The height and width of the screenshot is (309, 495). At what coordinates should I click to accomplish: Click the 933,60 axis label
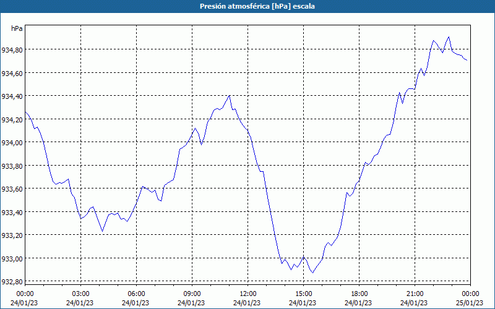[12, 188]
